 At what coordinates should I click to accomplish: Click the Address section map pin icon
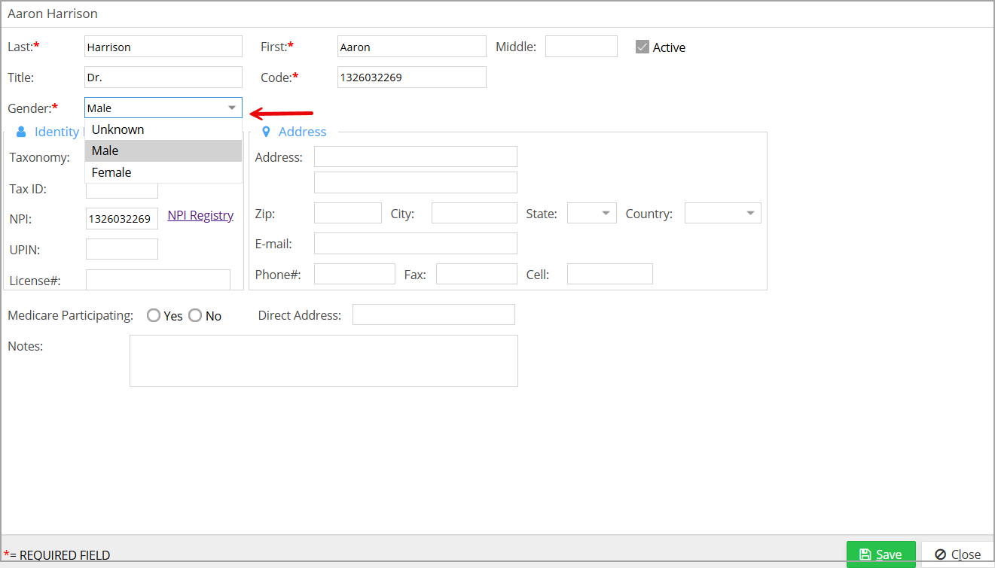pos(265,132)
